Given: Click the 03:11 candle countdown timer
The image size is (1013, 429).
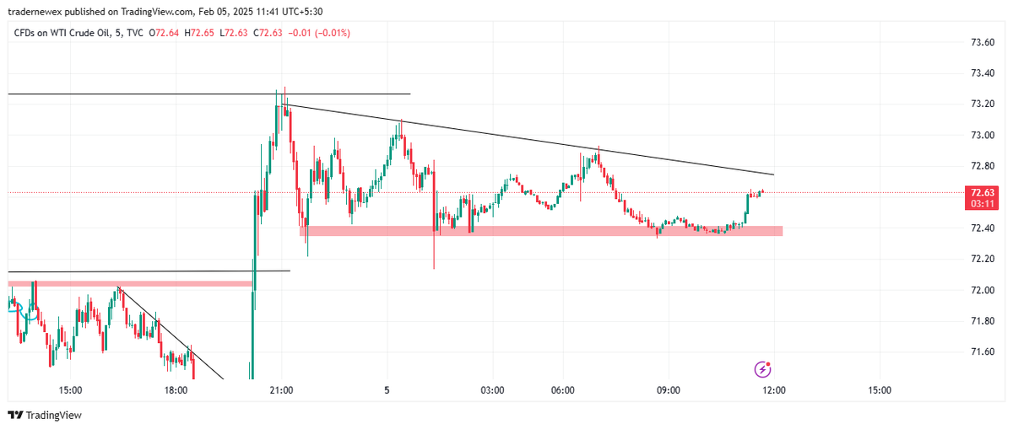Looking at the screenshot, I should pos(982,203).
